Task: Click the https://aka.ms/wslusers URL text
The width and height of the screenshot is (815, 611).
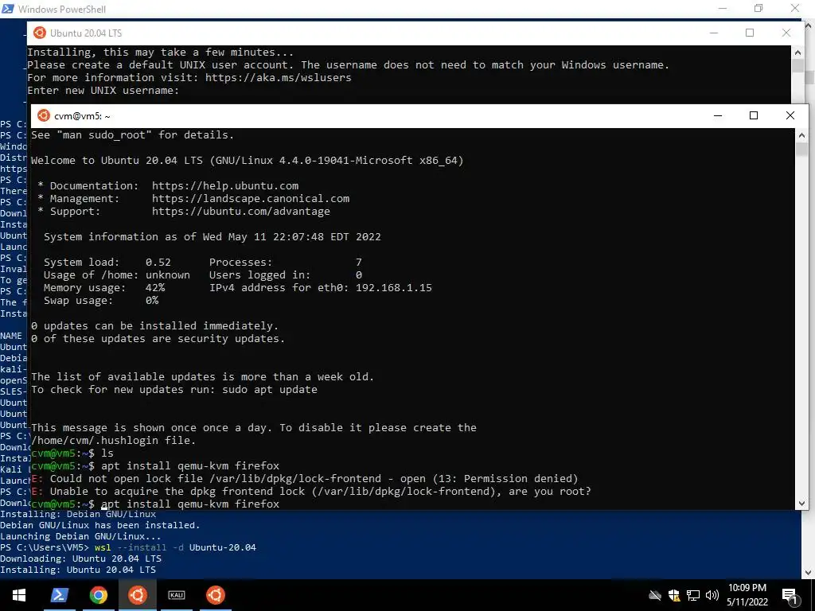Action: 278,77
